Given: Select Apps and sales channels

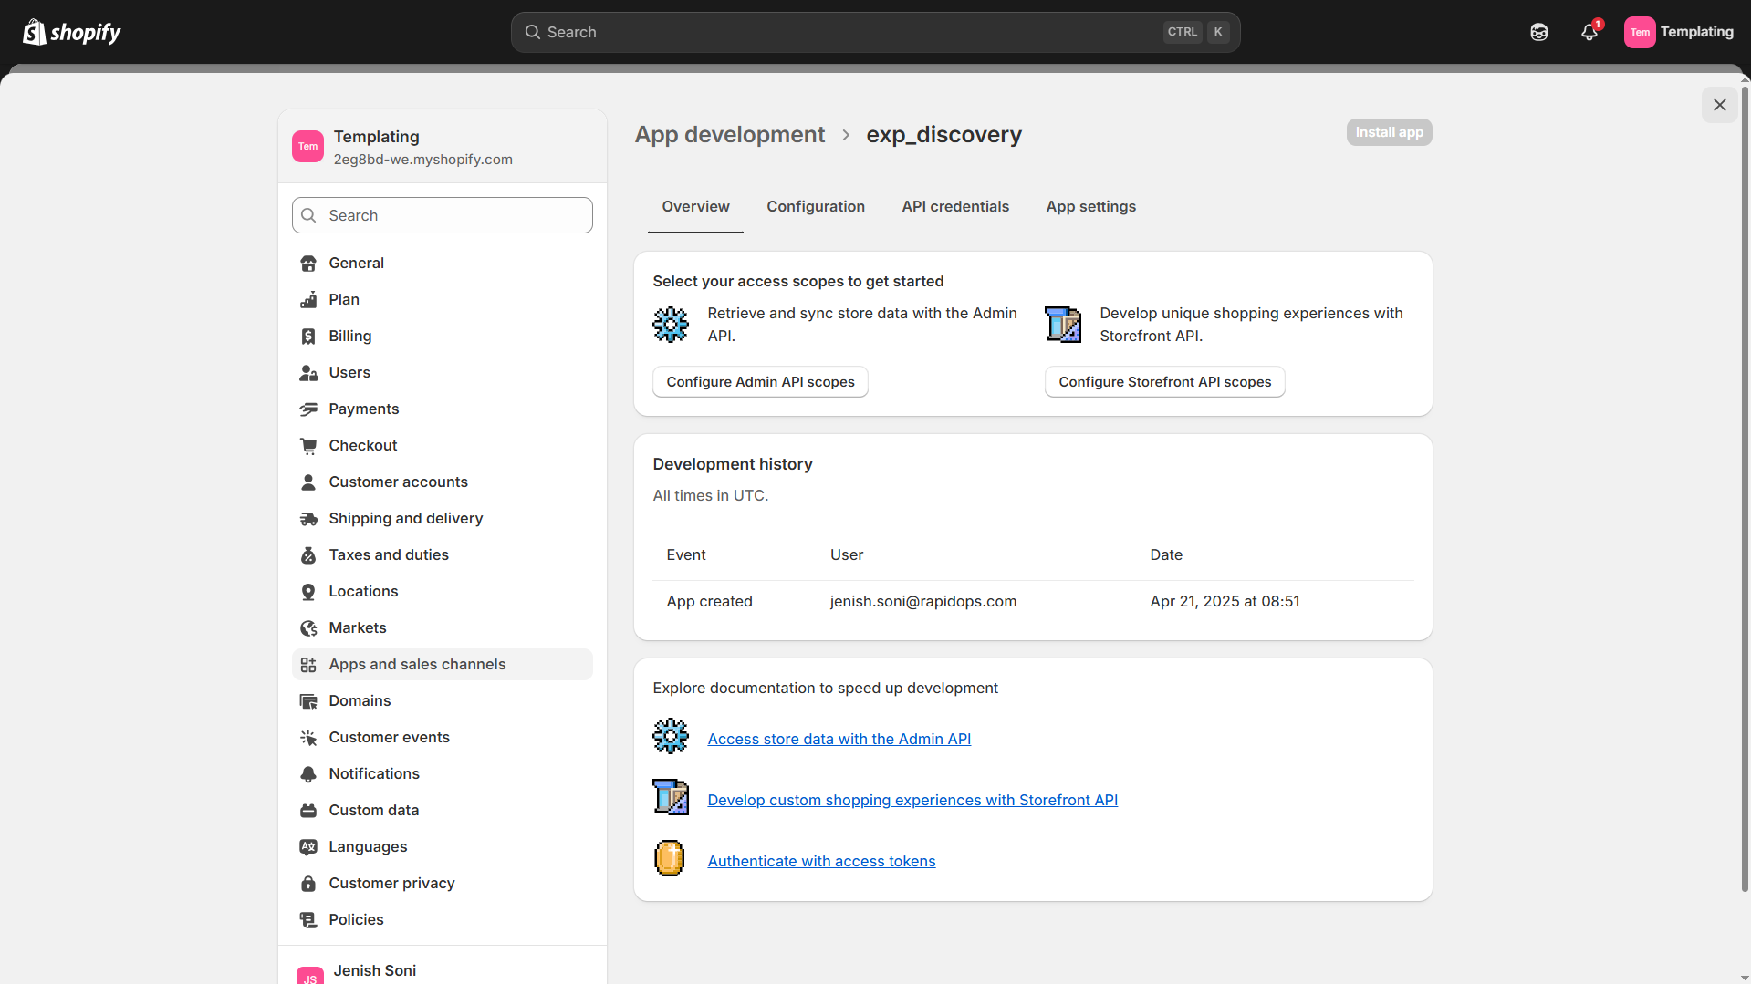Looking at the screenshot, I should pyautogui.click(x=443, y=665).
